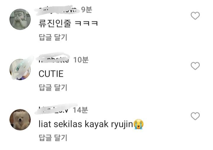Click the ㅋㅋㅋ laughter text in the first comment
Viewport: 213px width, 150px height.
click(86, 23)
